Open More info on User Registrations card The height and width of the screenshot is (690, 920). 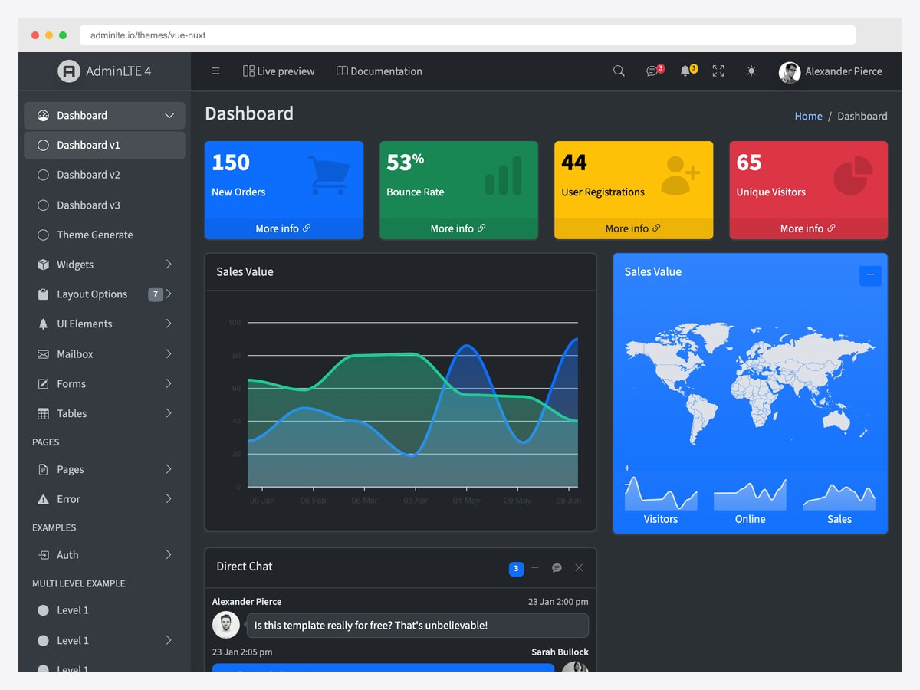click(633, 228)
